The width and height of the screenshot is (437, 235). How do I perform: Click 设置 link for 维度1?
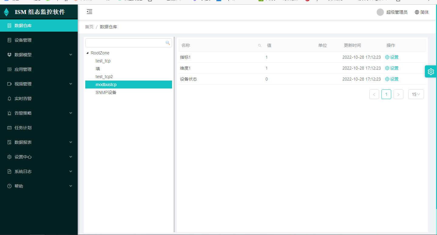pos(394,68)
